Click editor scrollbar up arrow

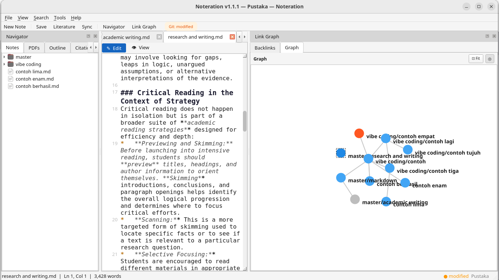[x=245, y=56]
